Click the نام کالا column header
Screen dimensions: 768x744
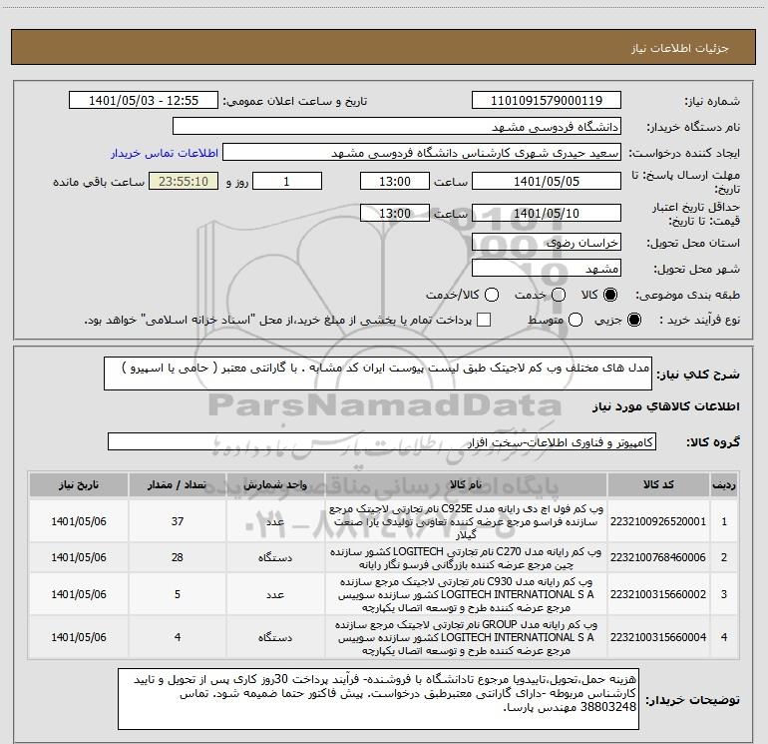point(466,485)
